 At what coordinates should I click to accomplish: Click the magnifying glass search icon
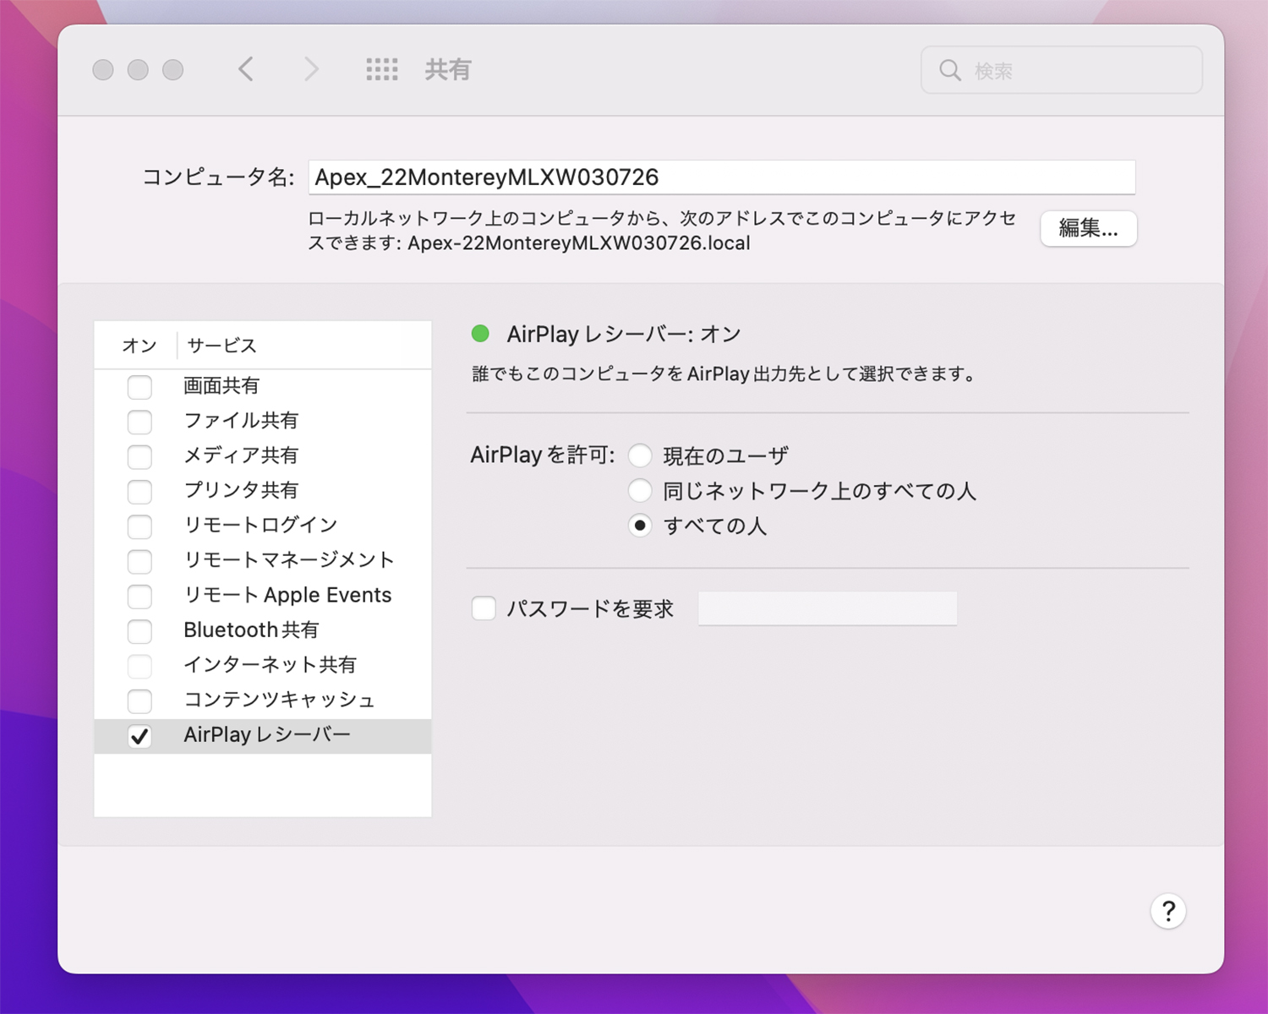point(950,70)
